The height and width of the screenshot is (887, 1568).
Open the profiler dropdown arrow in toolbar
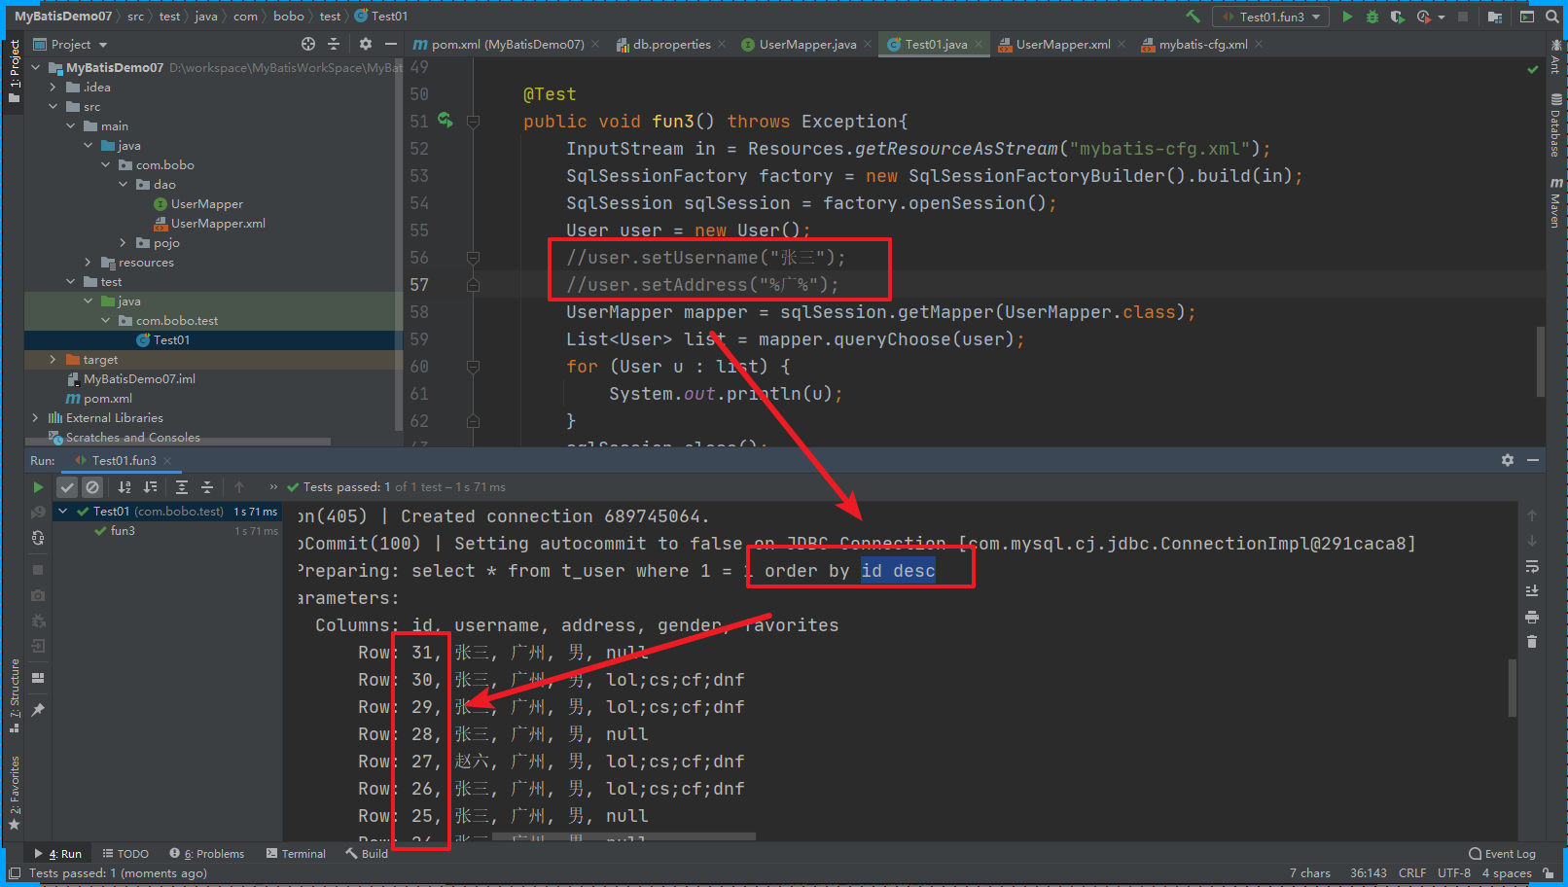tap(1442, 18)
